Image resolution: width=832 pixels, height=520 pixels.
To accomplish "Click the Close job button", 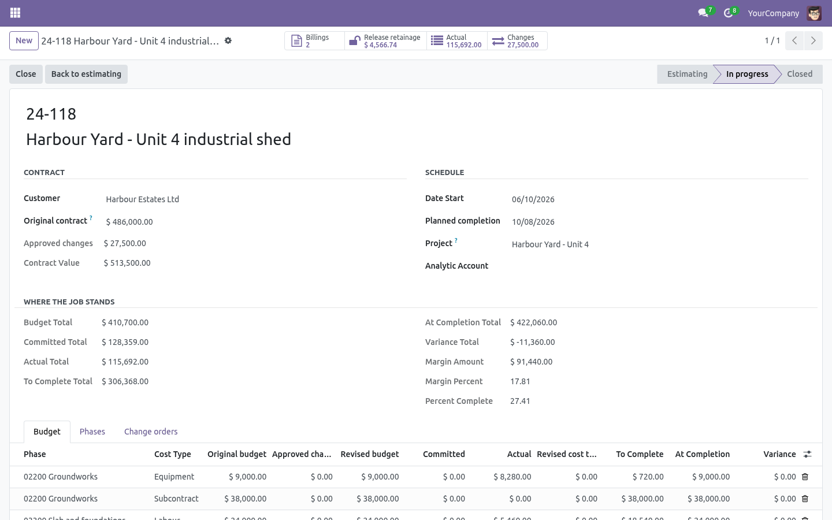I will (x=26, y=74).
